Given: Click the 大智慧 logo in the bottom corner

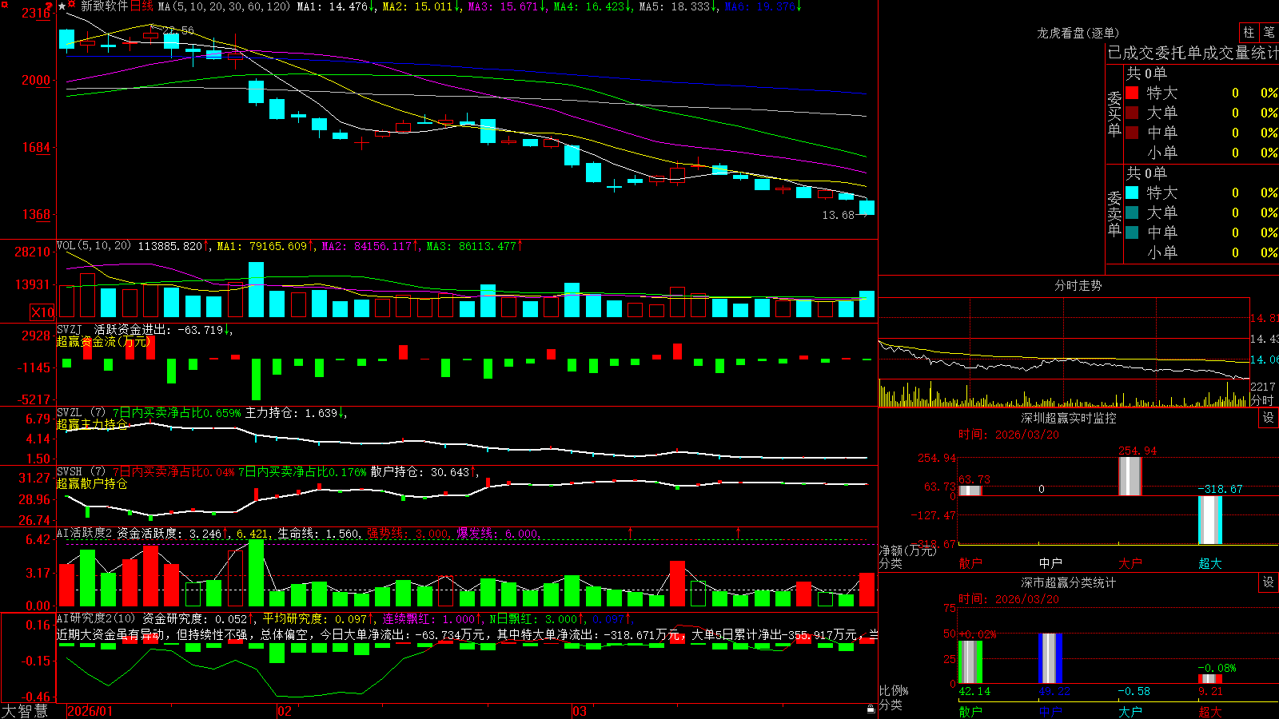Looking at the screenshot, I should [x=25, y=710].
